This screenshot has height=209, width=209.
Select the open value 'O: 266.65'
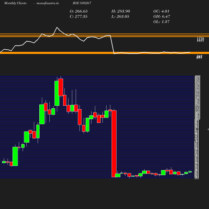pyautogui.click(x=79, y=11)
